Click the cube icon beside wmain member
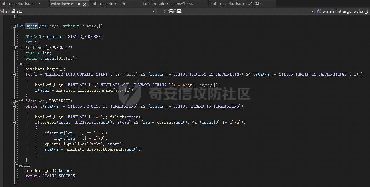The height and width of the screenshot is (187, 370). 319,11
